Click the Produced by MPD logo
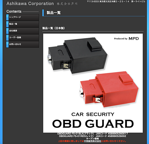This screenshot has width=149, height=144. (126, 38)
